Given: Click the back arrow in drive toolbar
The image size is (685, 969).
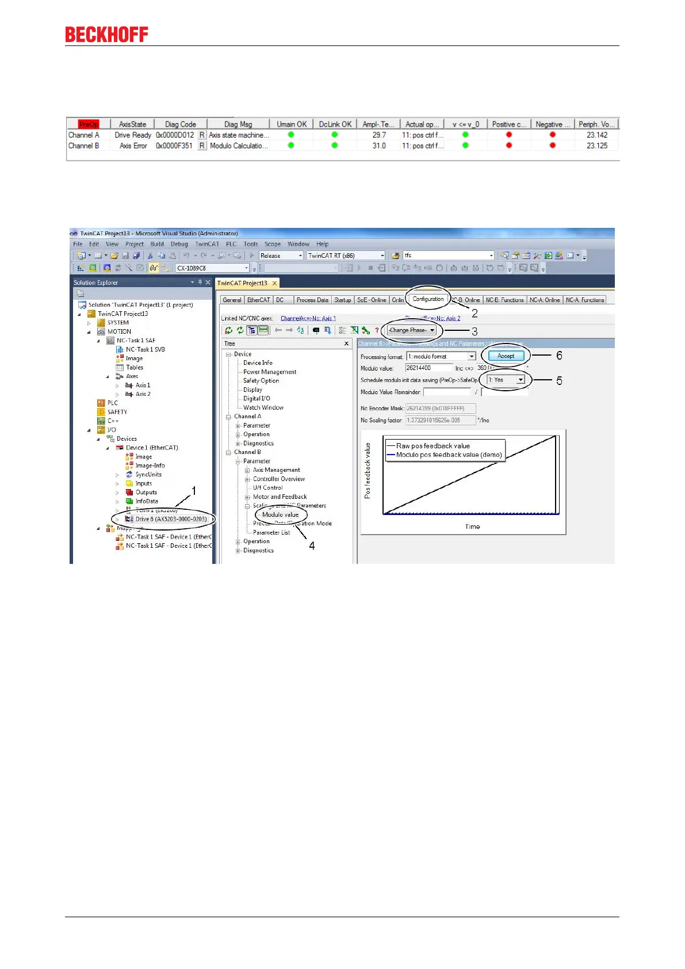Looking at the screenshot, I should (278, 330).
